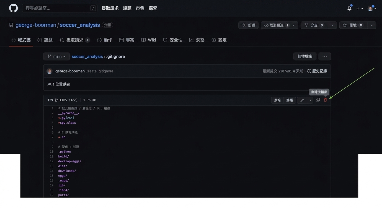Click the *.so code line
Image resolution: width=382 pixels, height=208 pixels.
tap(62, 137)
